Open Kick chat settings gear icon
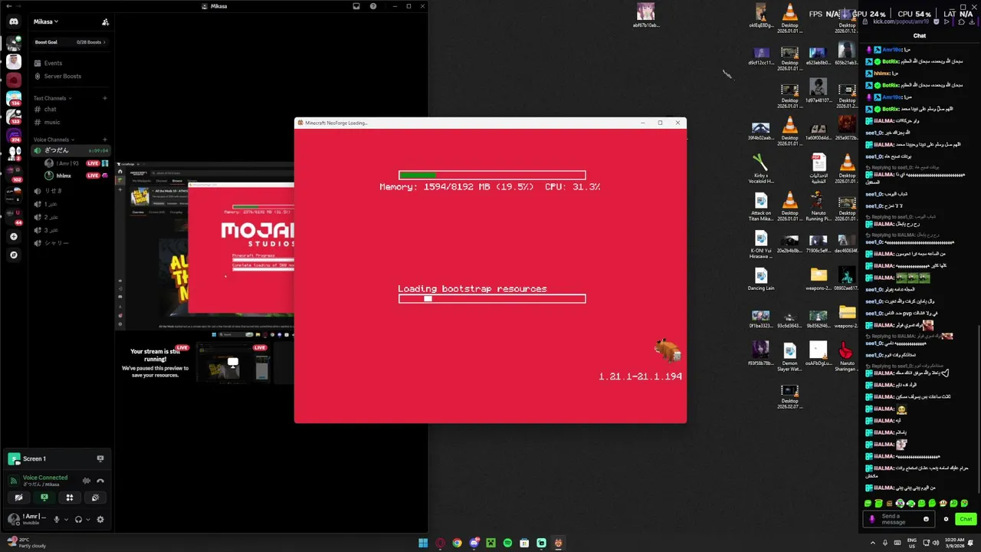 pyautogui.click(x=946, y=519)
